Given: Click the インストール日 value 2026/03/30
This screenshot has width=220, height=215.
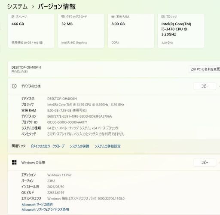Looking at the screenshot, I should (56, 187).
